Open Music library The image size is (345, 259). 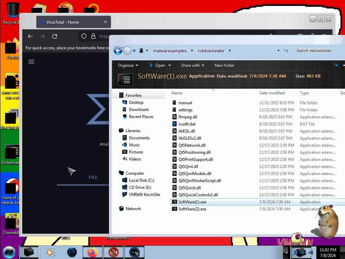click(134, 145)
